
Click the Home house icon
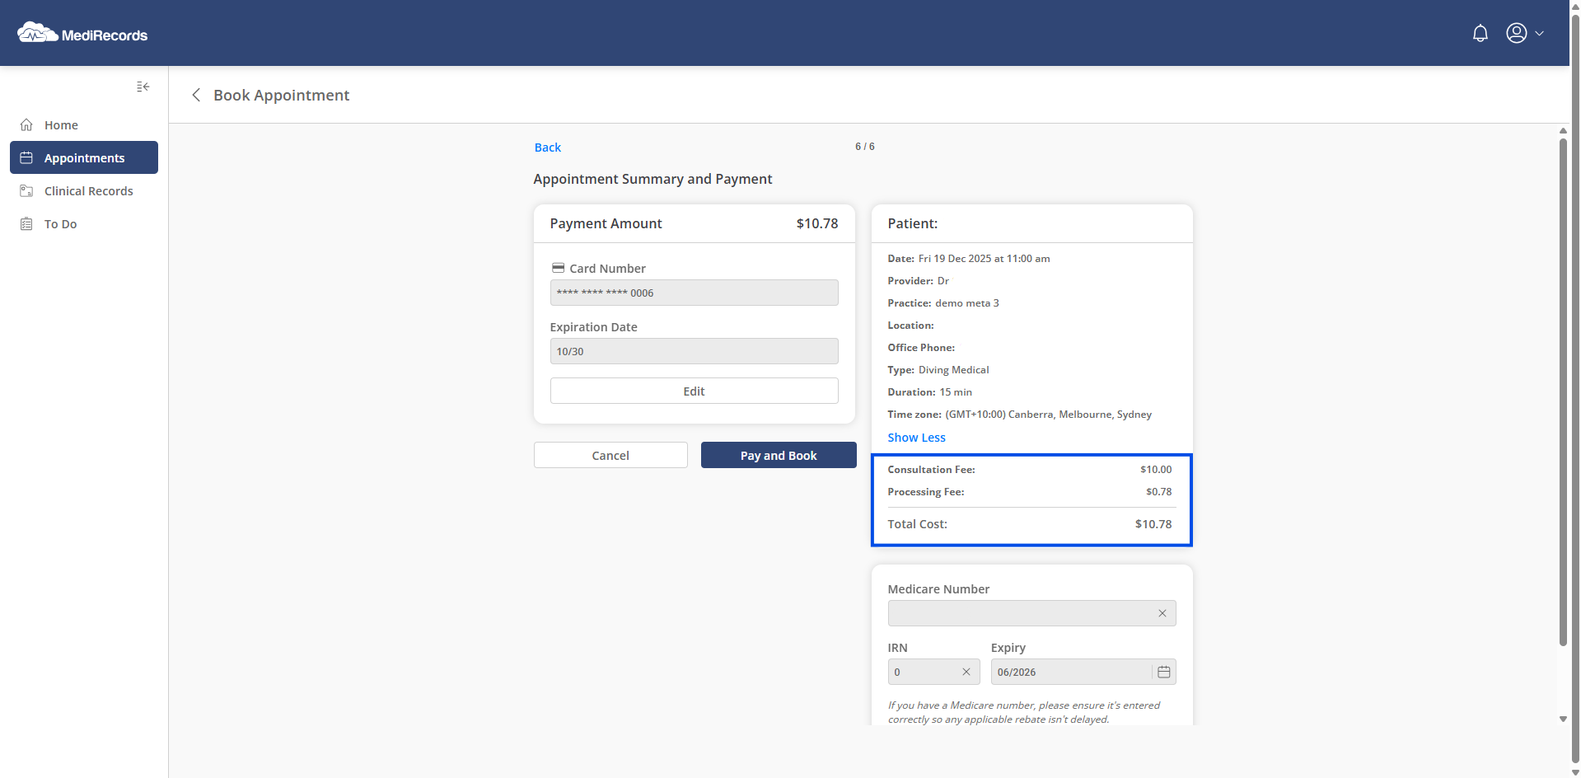tap(26, 125)
